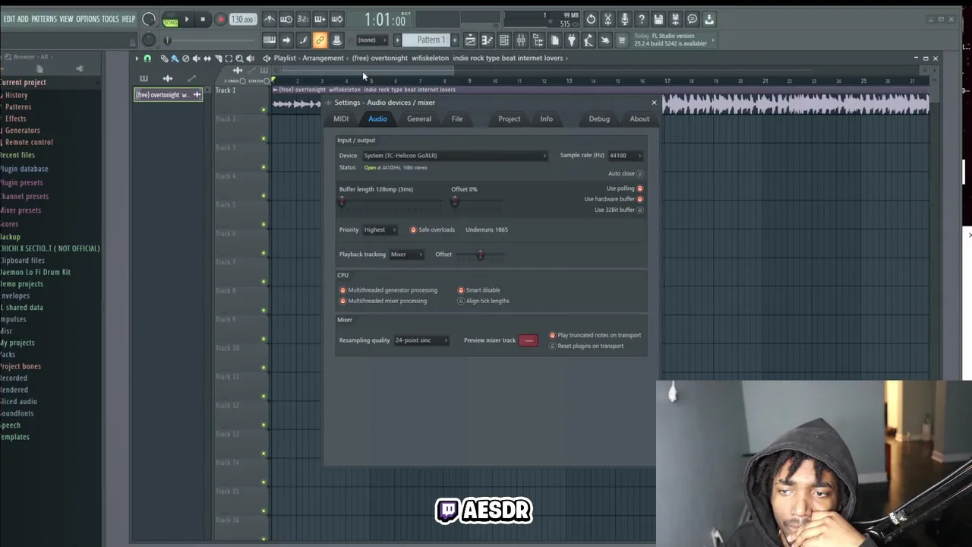Screen dimensions: 972x547
Task: Click the Play button in transport
Action: click(x=187, y=19)
